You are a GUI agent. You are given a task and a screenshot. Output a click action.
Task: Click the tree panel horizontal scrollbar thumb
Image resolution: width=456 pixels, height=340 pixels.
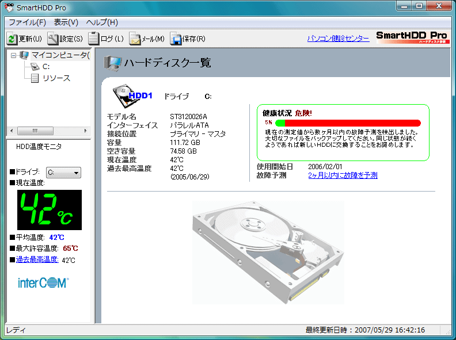[36, 131]
